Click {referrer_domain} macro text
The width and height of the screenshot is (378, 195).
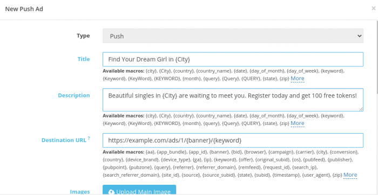coord(216,167)
